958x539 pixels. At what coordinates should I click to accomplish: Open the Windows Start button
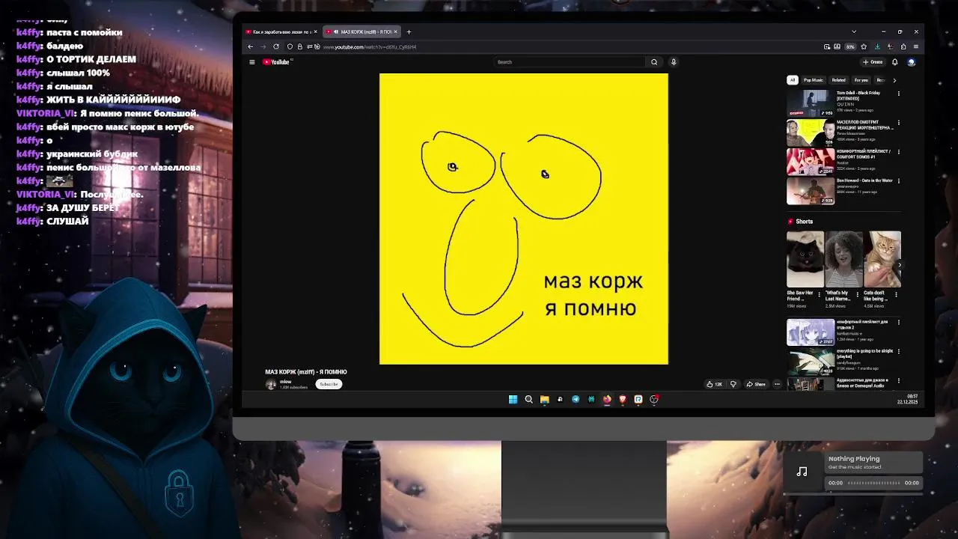[513, 399]
